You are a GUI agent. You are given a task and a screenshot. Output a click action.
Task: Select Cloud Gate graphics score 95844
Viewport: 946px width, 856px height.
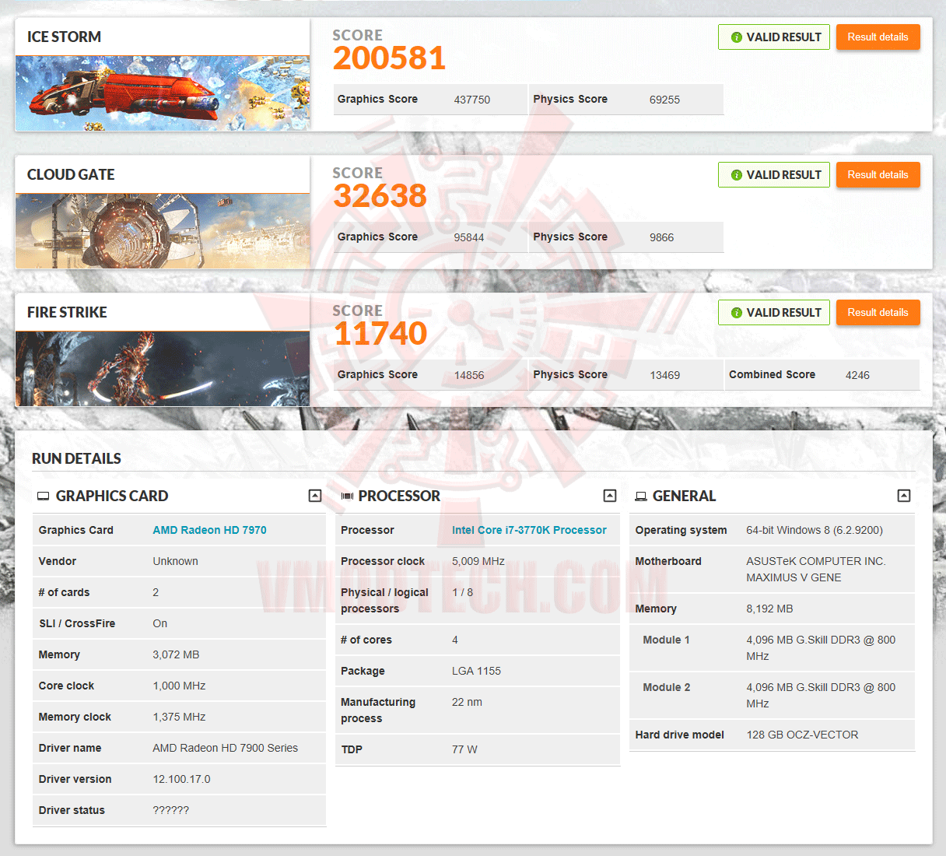click(469, 237)
